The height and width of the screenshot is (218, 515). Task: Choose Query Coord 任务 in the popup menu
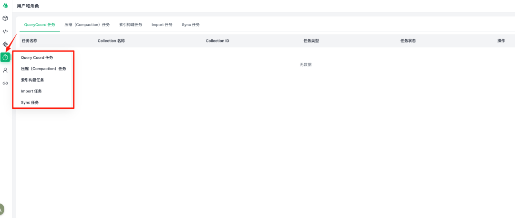[x=37, y=58]
